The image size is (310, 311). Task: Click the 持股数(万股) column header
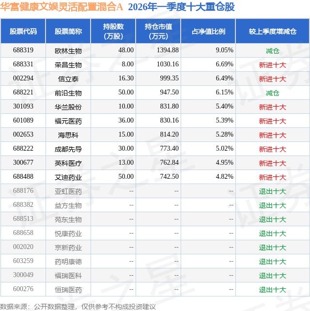click(113, 31)
